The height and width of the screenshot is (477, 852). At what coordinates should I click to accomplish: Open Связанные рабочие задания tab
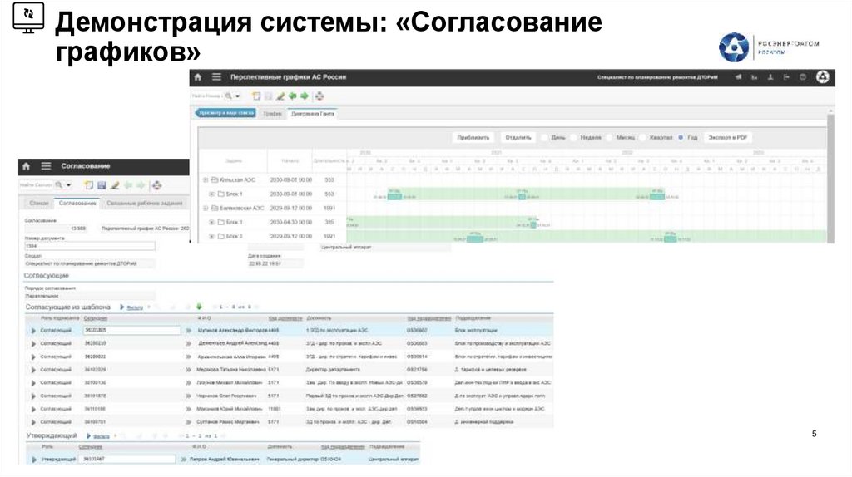(145, 203)
